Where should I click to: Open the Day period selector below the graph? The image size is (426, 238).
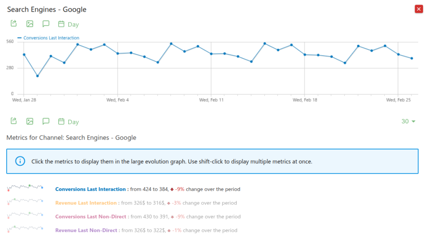point(69,122)
